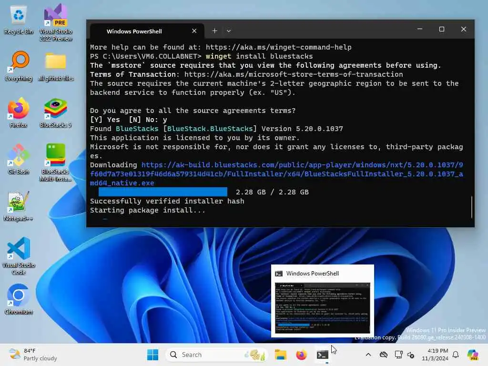Viewport: 488px width, 366px height.
Task: Click '2.28 GB / 2.28 GB' text
Action: [272, 192]
